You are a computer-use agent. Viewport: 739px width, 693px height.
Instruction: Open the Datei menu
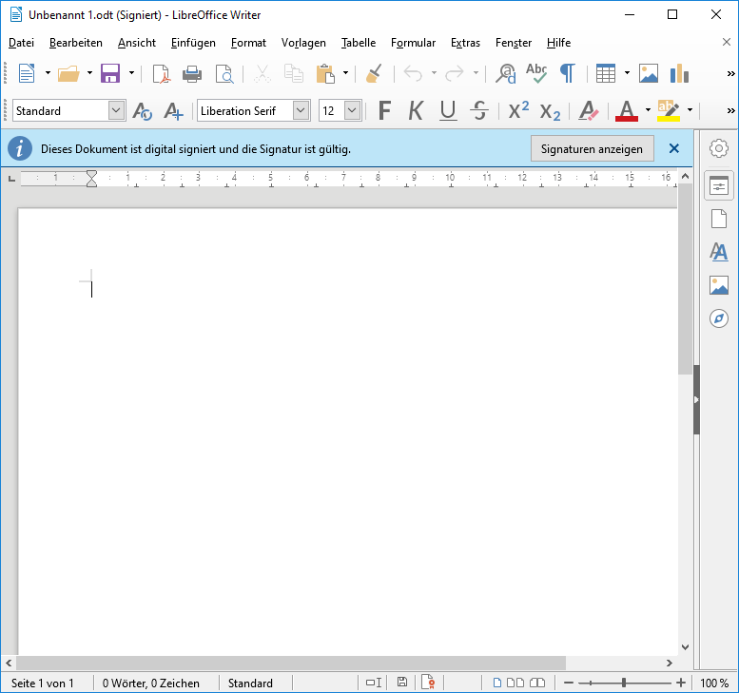pos(21,43)
